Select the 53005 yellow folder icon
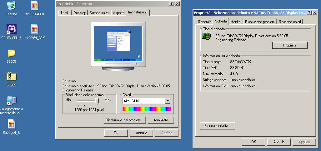 (11, 53)
